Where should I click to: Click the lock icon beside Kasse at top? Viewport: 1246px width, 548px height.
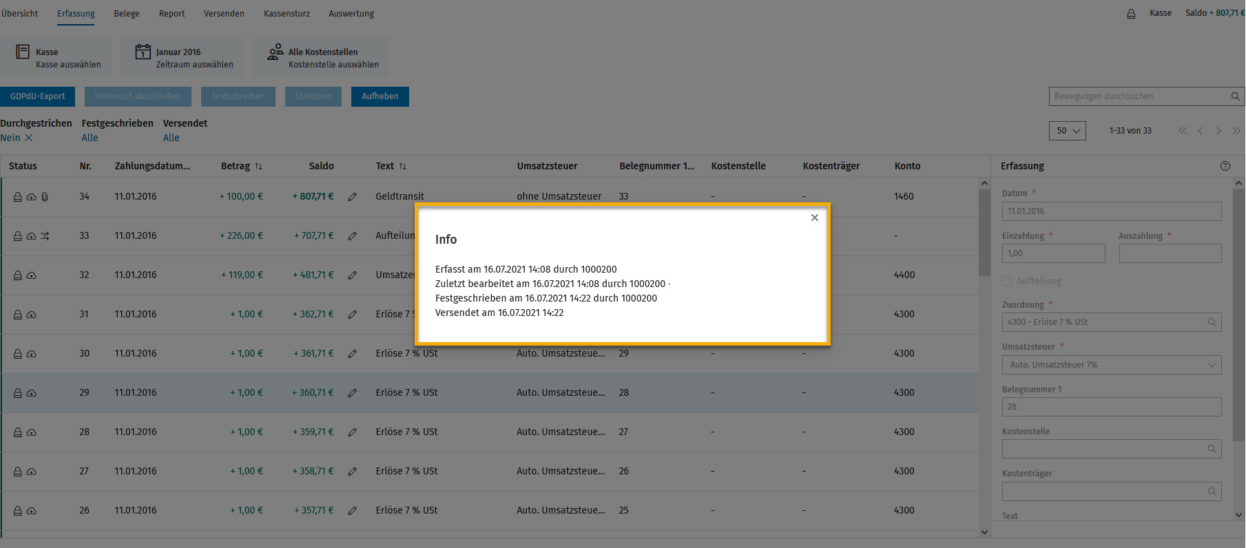pyautogui.click(x=1131, y=14)
